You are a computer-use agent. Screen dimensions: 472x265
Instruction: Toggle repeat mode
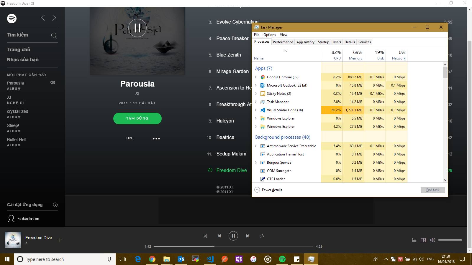click(262, 236)
